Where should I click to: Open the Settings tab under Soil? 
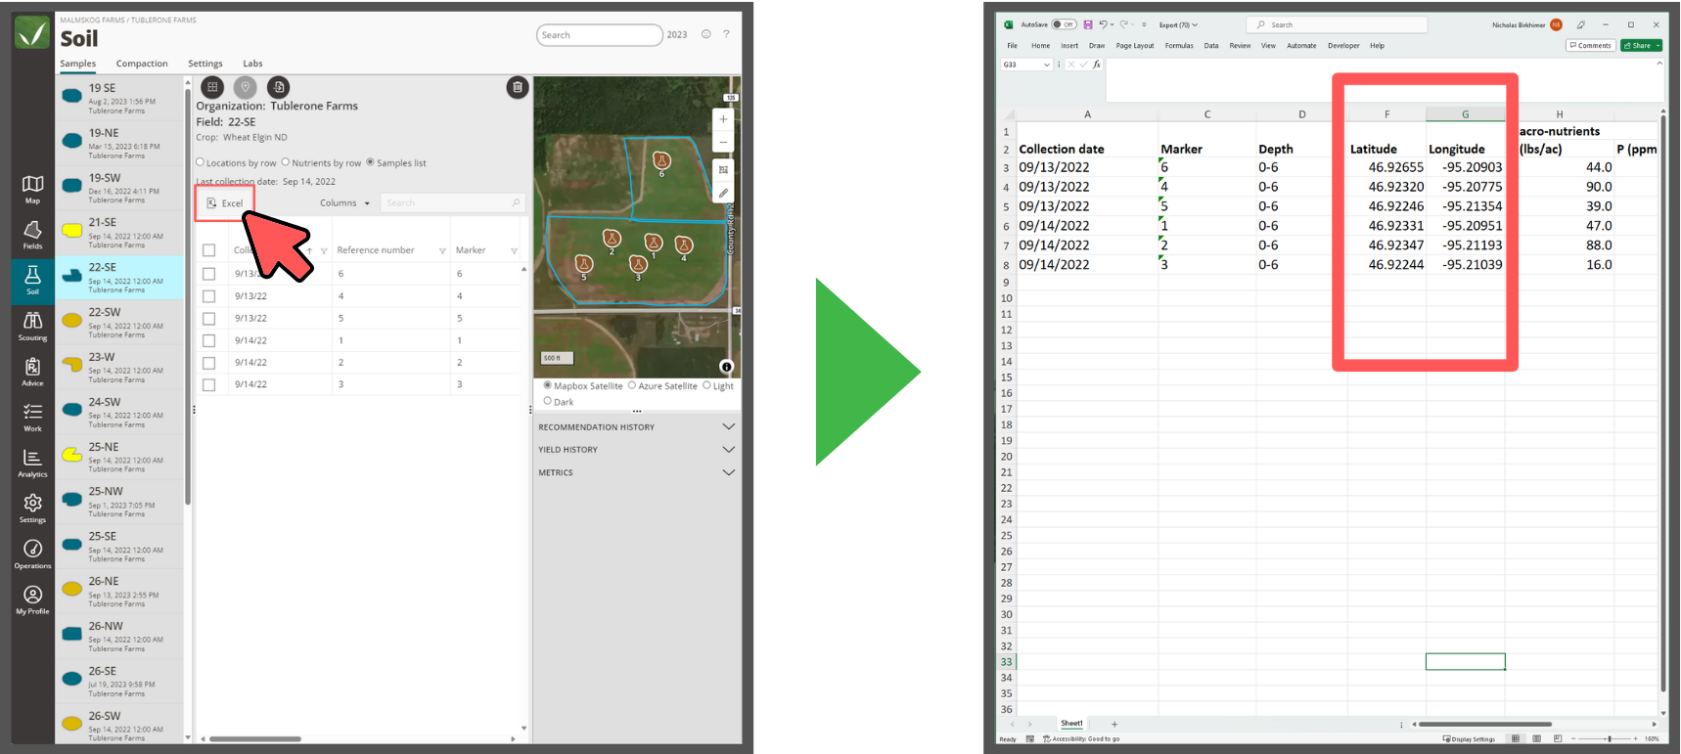(x=205, y=64)
